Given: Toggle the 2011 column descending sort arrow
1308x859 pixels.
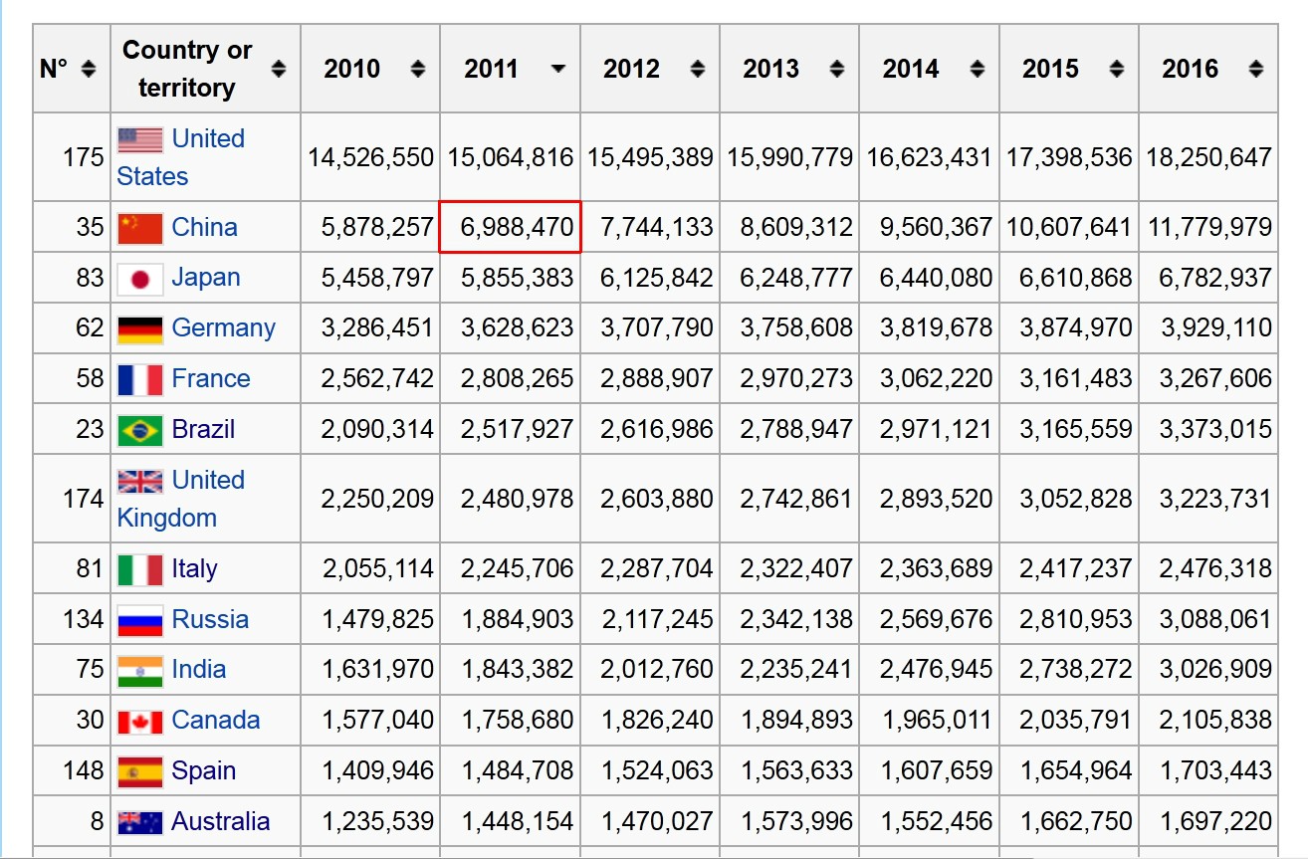Looking at the screenshot, I should click(x=558, y=69).
